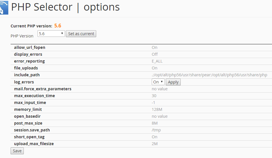Click the max_execution_time value 30
272x158 pixels.
pyautogui.click(x=154, y=96)
